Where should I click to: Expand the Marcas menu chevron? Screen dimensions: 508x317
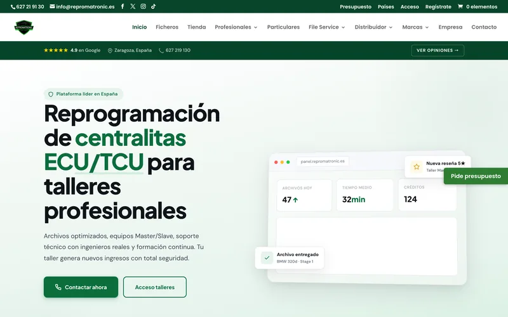tap(427, 27)
